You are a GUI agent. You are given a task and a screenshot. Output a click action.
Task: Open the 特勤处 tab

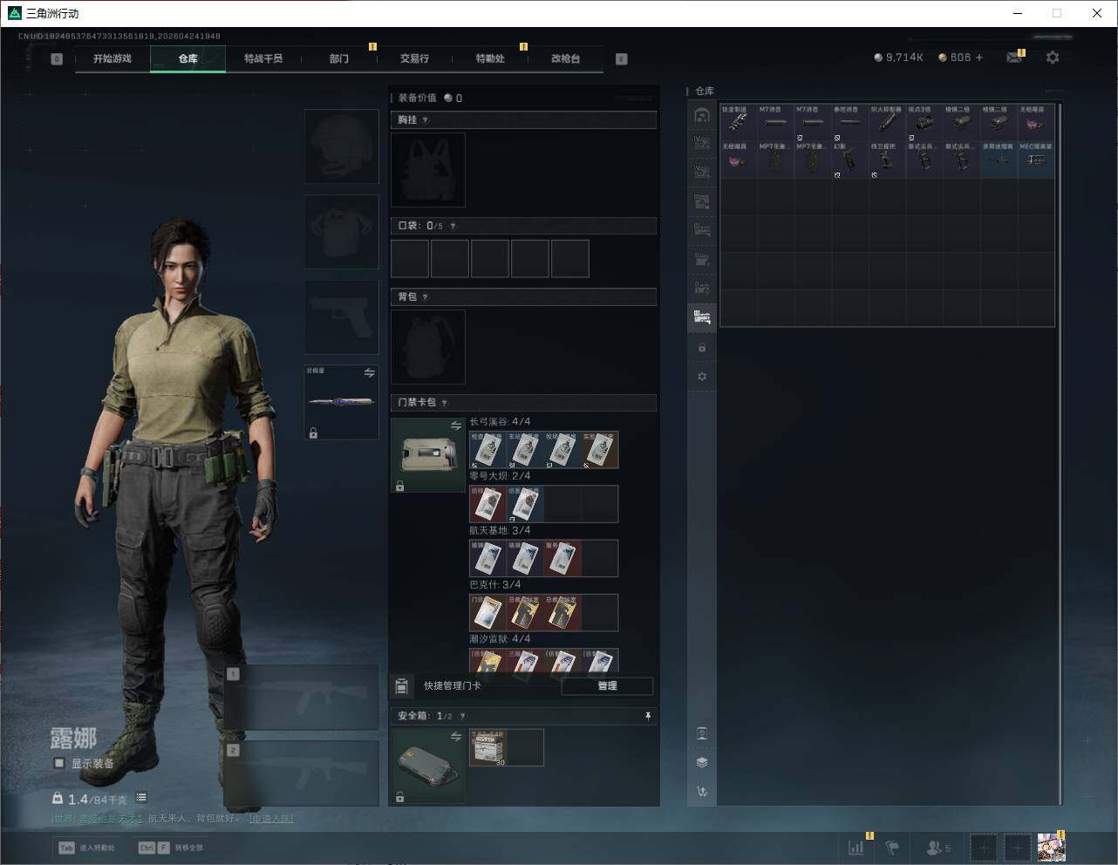coord(490,58)
